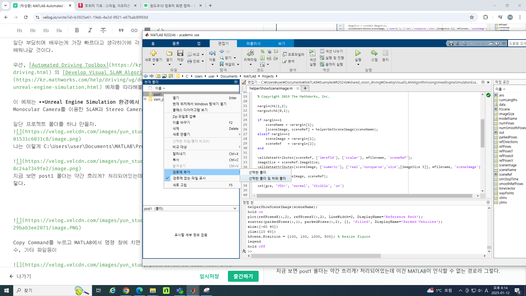Click the Up One Level folder icon
This screenshot has width=526, height=296.
(x=158, y=76)
